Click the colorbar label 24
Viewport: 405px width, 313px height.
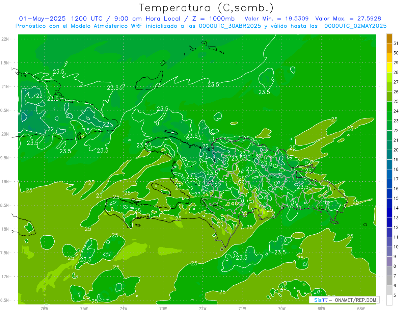click(396, 111)
